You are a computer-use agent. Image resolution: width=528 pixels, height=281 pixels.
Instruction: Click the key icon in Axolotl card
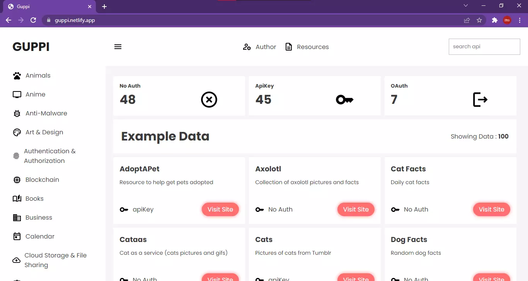coord(260,210)
